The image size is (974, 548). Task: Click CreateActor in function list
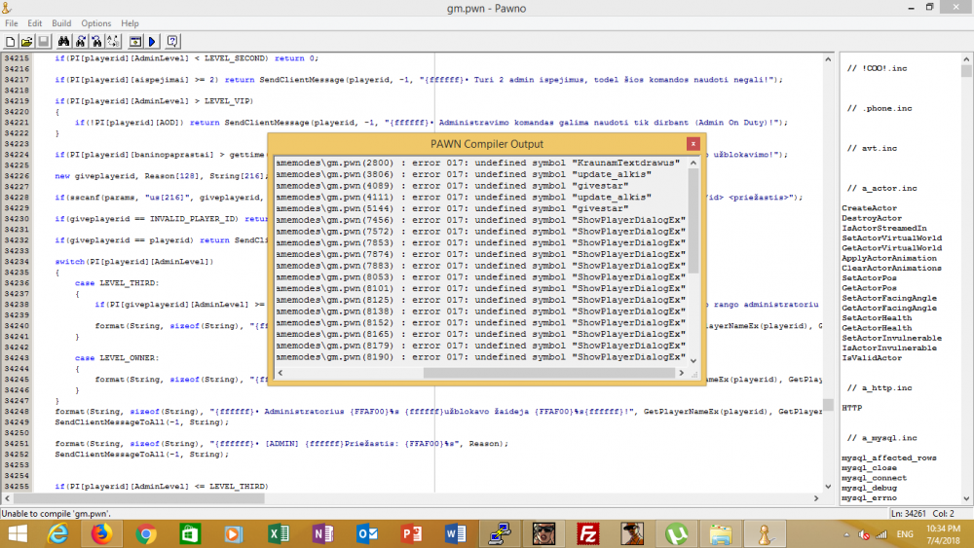(869, 208)
